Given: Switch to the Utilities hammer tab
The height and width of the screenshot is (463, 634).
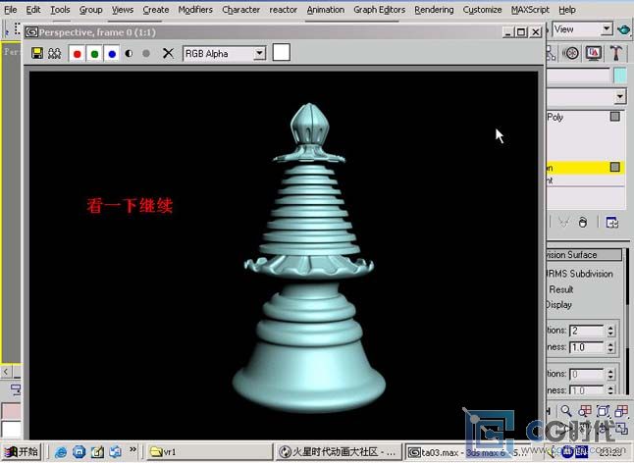Looking at the screenshot, I should point(615,53).
